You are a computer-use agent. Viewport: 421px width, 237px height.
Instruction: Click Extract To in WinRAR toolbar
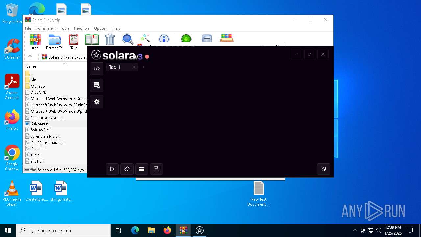click(x=54, y=42)
